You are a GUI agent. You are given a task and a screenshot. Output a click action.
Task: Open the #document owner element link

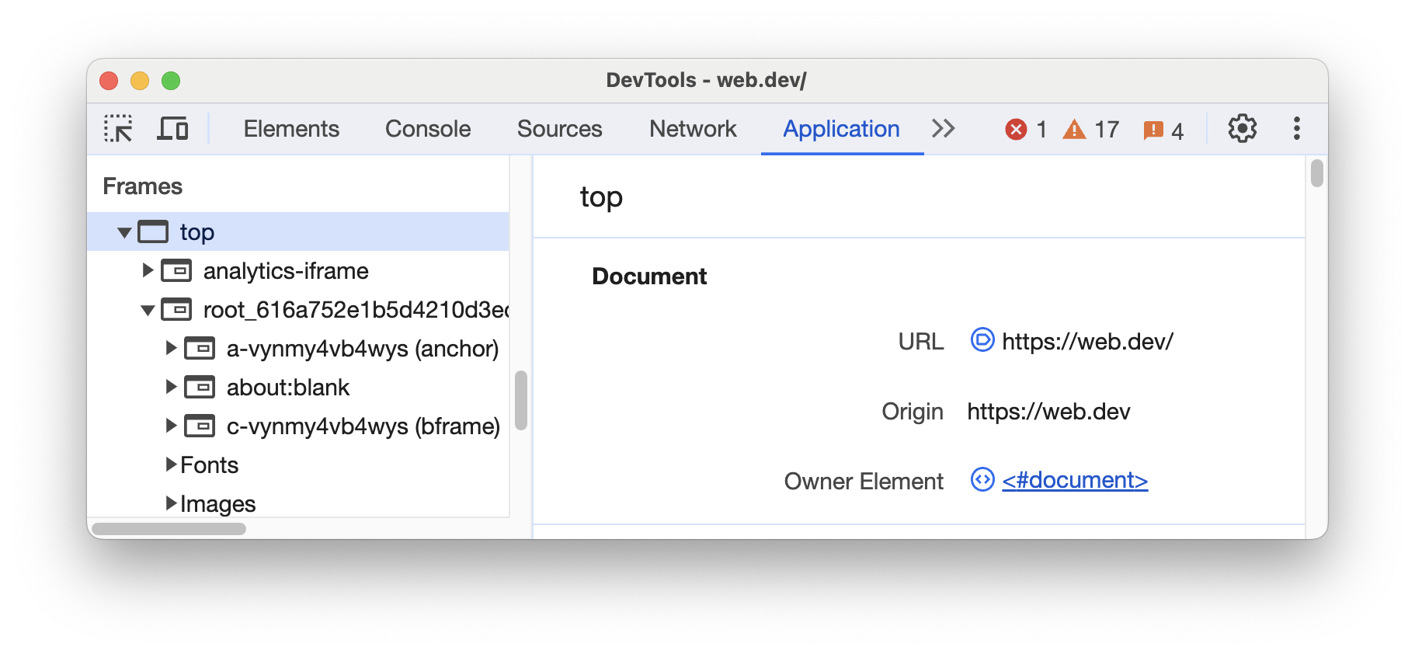tap(1074, 480)
